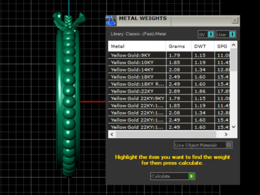Click the Calculate button

pos(173,176)
